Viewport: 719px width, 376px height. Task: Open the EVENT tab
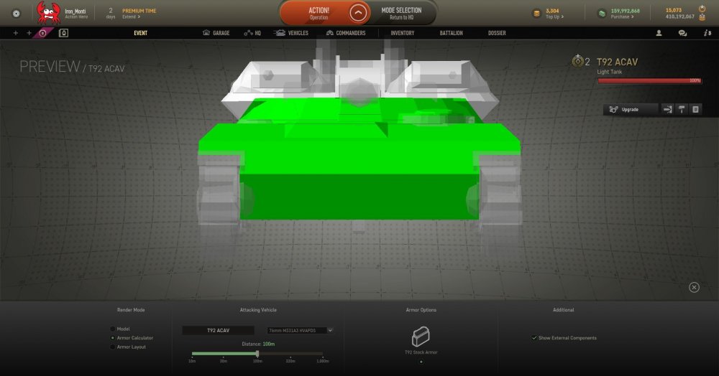point(141,33)
